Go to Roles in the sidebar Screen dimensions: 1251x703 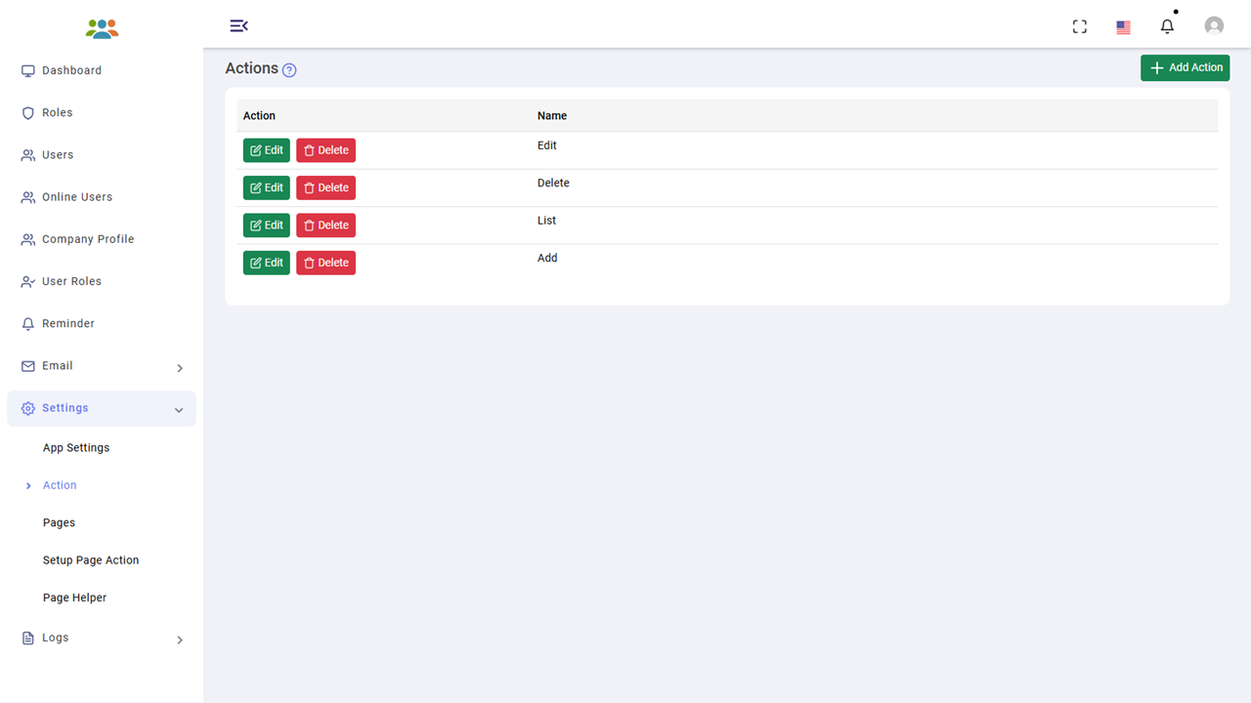point(57,112)
